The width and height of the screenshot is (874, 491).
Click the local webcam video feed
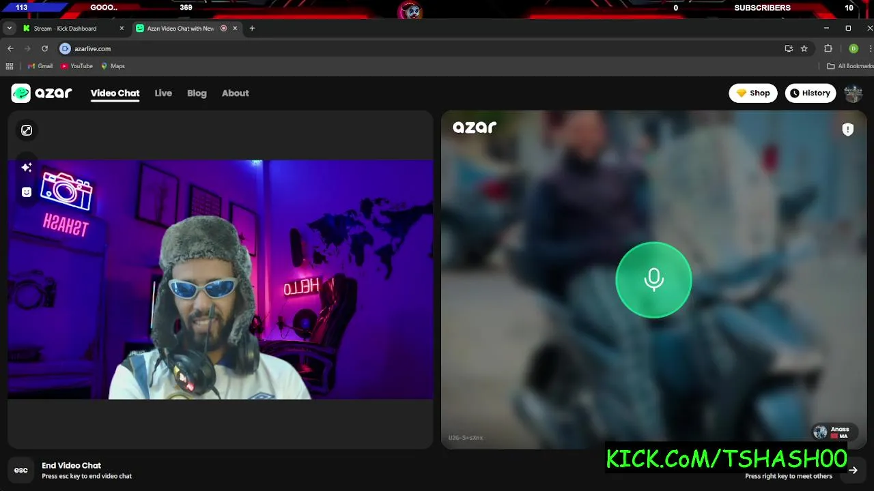click(x=221, y=280)
